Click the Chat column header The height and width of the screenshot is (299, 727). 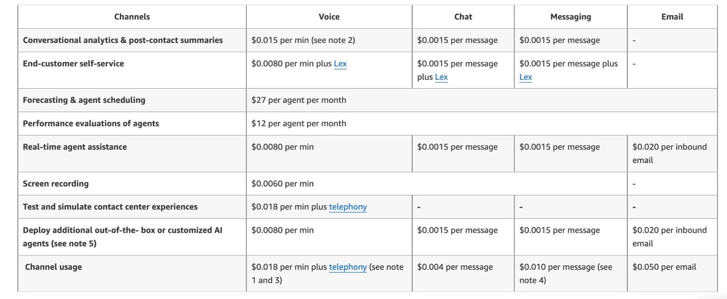[x=463, y=17]
